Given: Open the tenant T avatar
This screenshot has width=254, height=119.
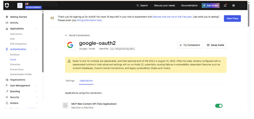Looking at the screenshot, I should point(20,5).
